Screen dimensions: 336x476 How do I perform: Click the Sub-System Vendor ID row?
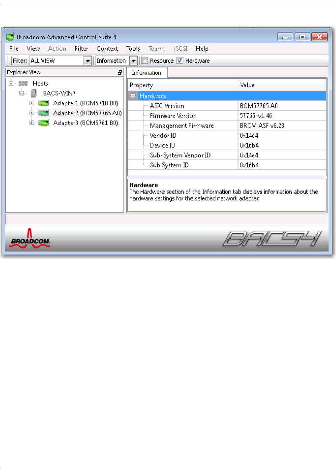pos(227,155)
